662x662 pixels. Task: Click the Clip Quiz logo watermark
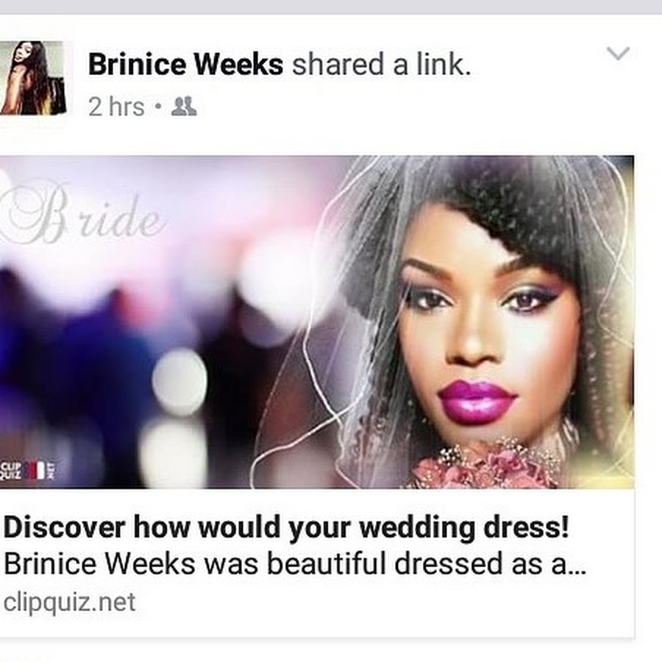(x=28, y=471)
